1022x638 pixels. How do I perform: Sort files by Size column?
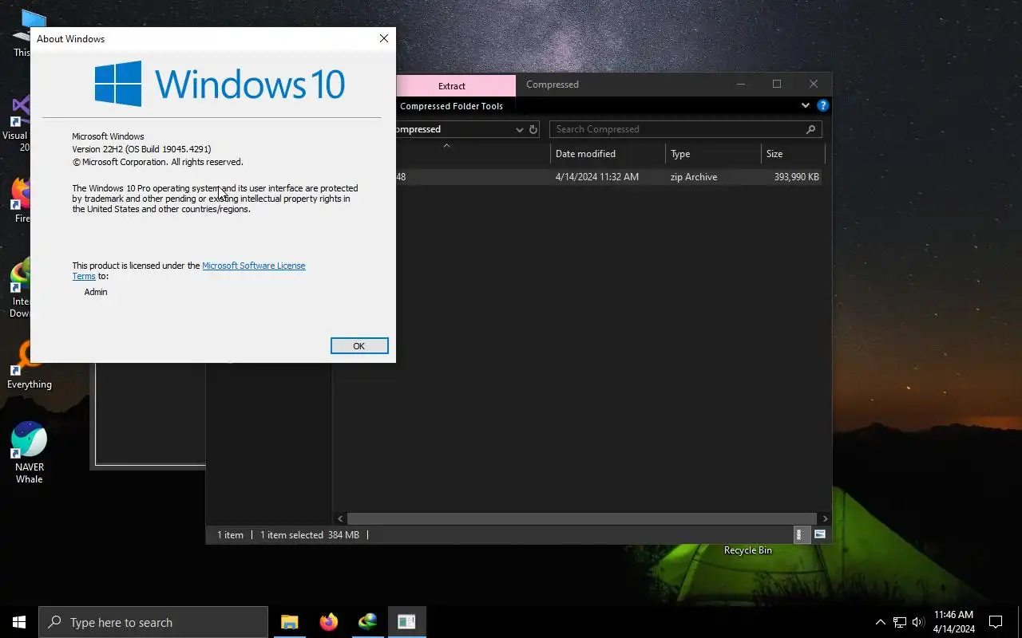coord(793,154)
